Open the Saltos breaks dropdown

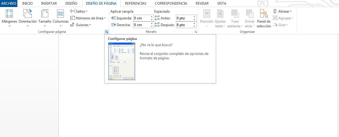pyautogui.click(x=79, y=11)
